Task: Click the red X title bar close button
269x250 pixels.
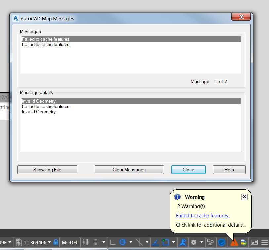Action: (x=241, y=17)
